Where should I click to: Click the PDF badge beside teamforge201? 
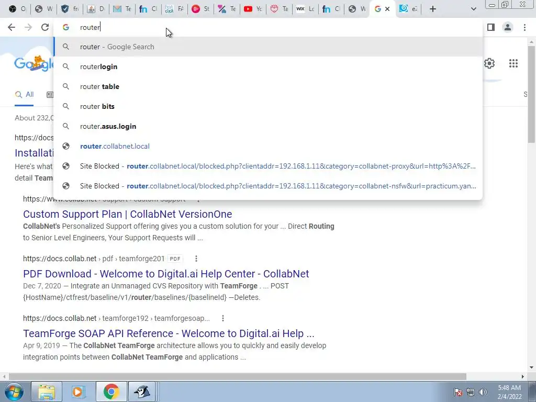(175, 259)
